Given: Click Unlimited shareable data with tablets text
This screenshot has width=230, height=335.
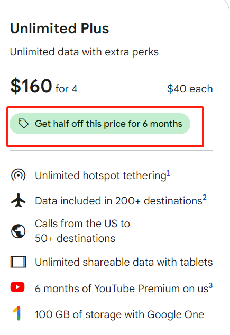Looking at the screenshot, I should coord(124,262).
